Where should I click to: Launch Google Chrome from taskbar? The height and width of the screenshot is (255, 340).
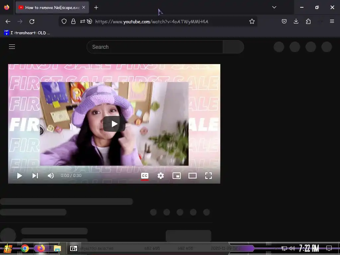[25, 248]
